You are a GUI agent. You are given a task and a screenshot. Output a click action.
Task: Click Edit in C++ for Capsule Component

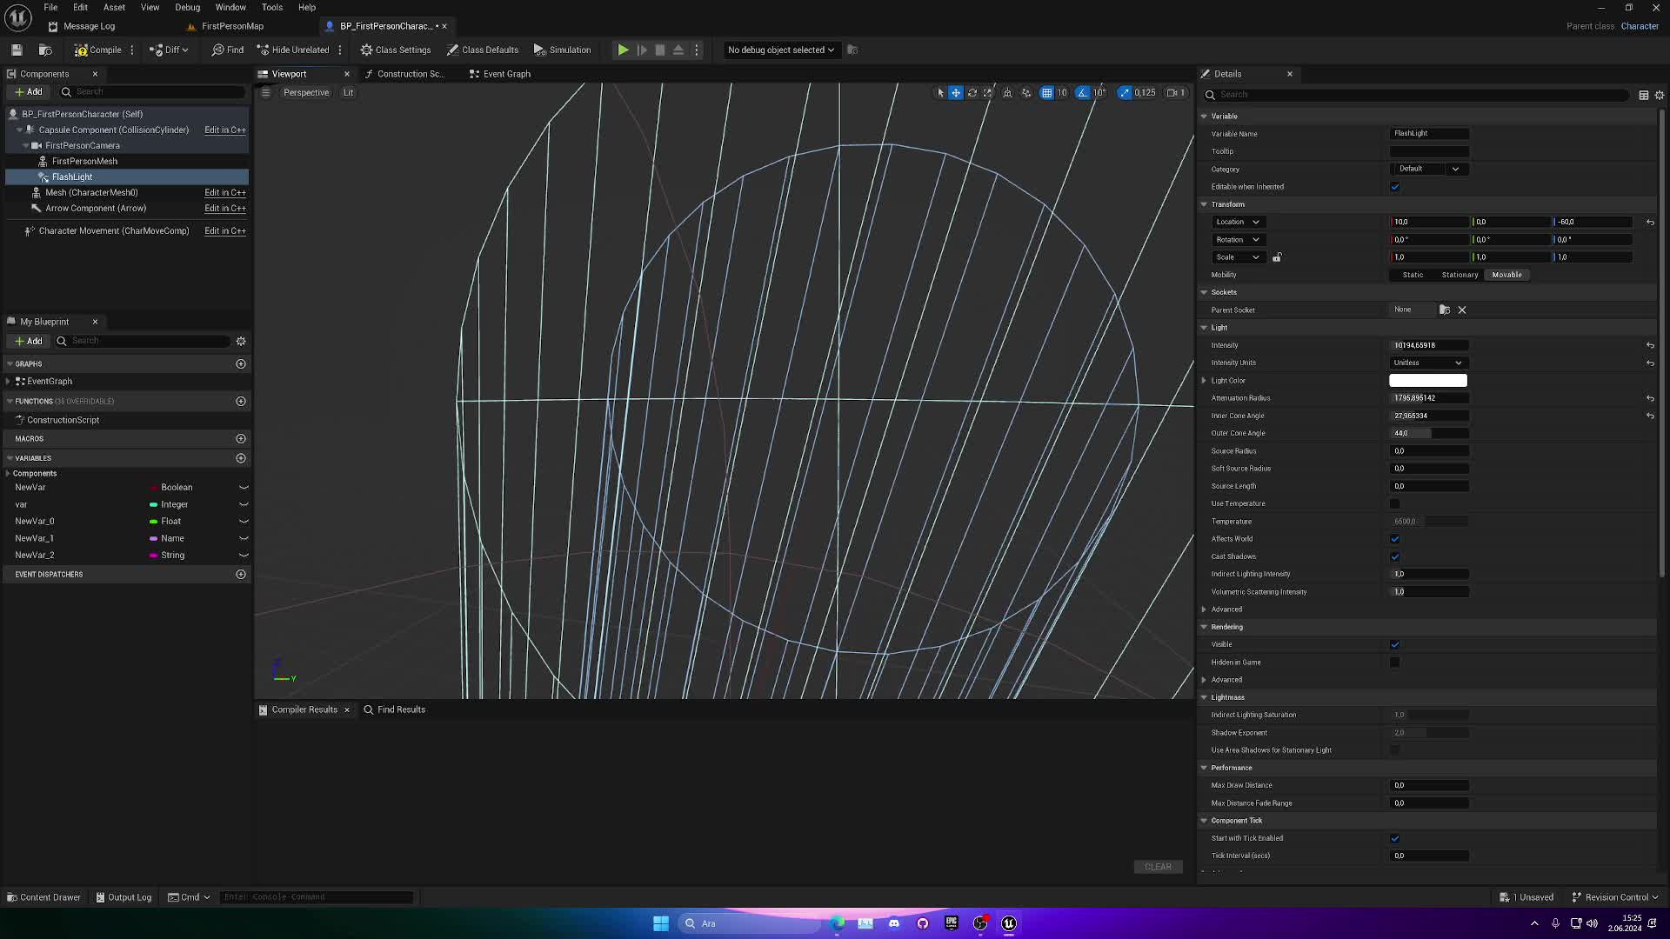(224, 130)
